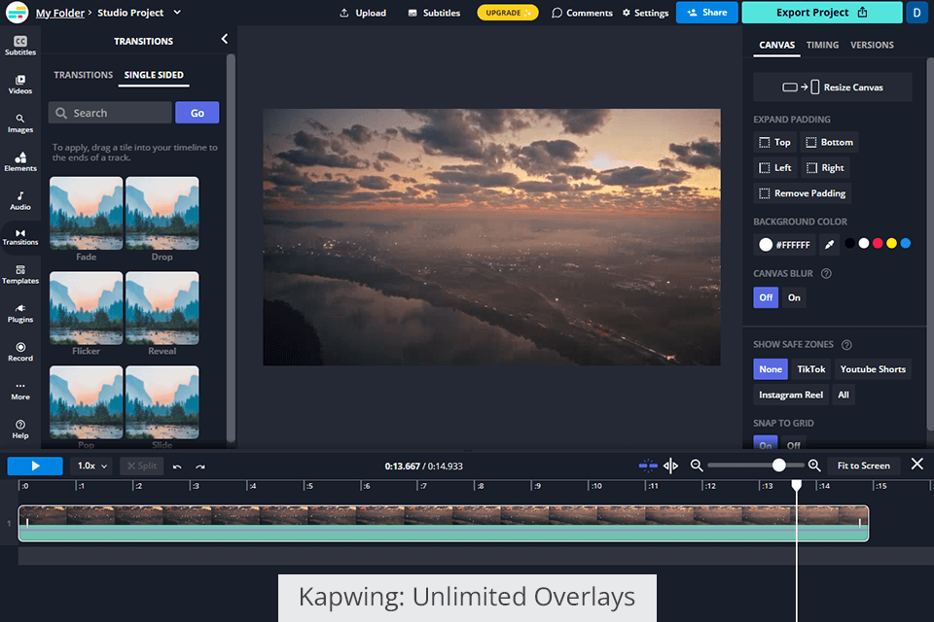Undo the last edit in timeline

177,466
